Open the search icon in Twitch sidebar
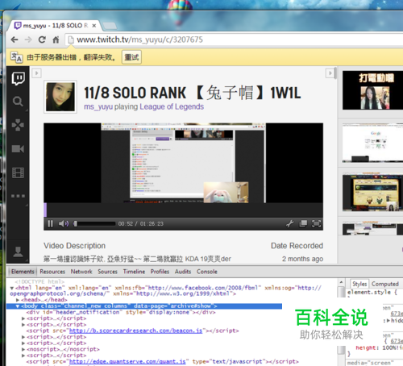403x366 pixels. coord(18,102)
